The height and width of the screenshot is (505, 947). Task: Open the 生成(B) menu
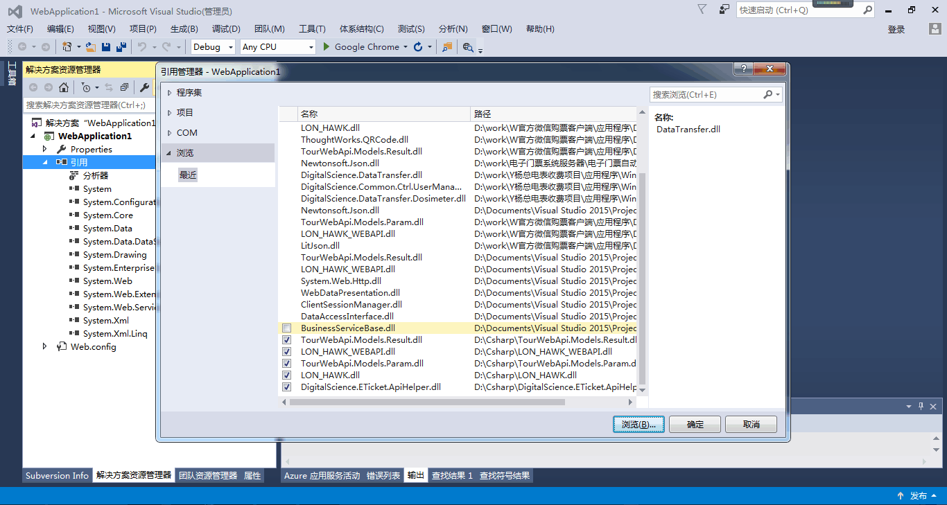point(184,29)
